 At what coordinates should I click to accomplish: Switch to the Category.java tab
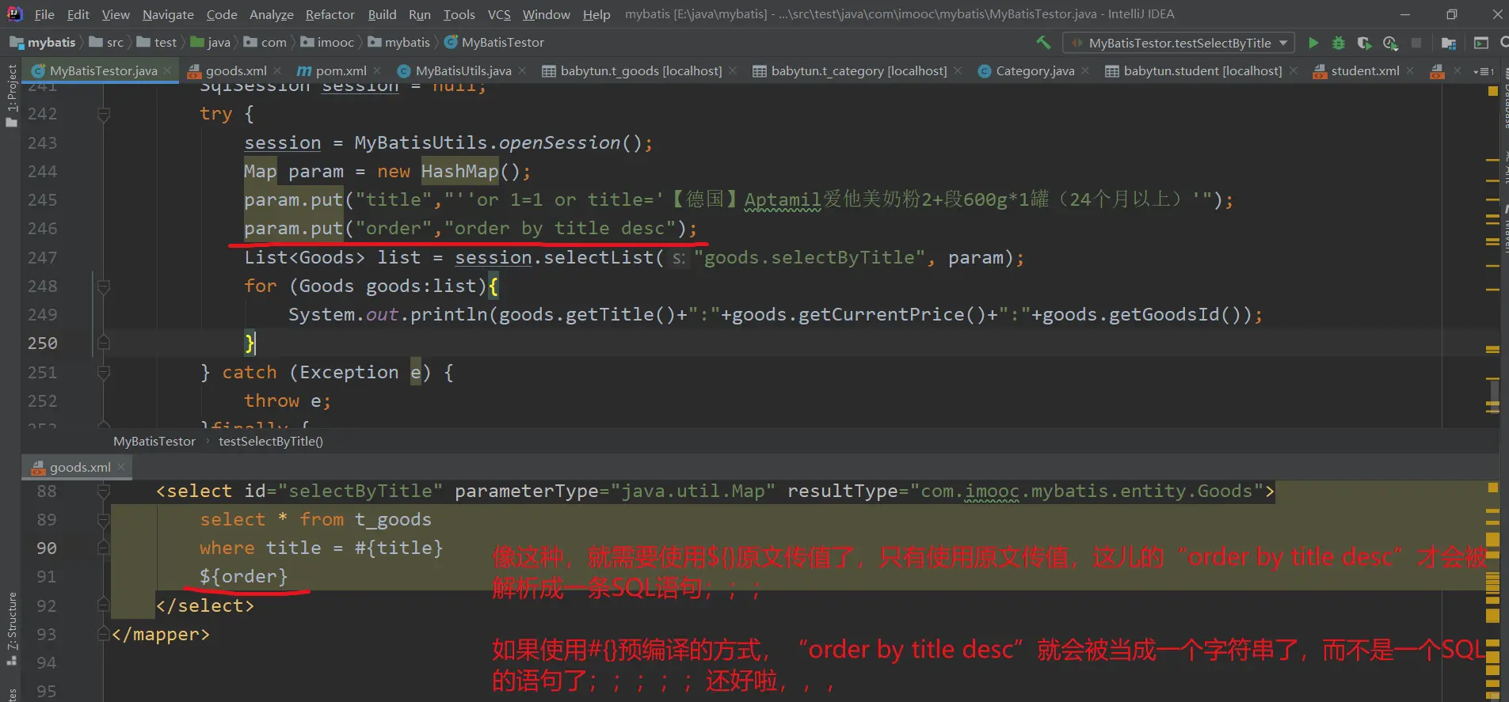1035,70
